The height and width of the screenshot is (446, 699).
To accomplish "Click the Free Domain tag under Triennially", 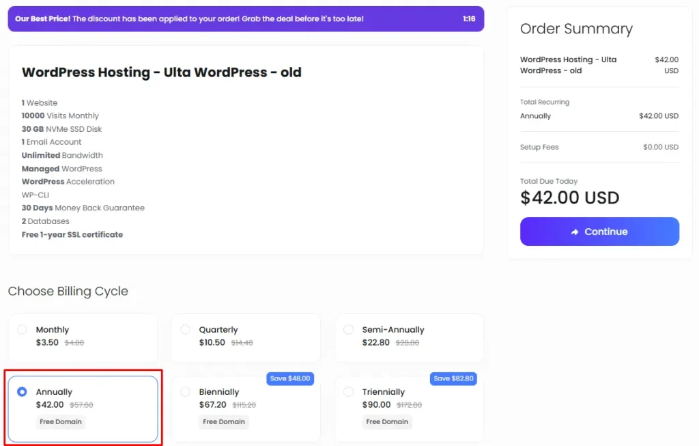I will point(387,422).
